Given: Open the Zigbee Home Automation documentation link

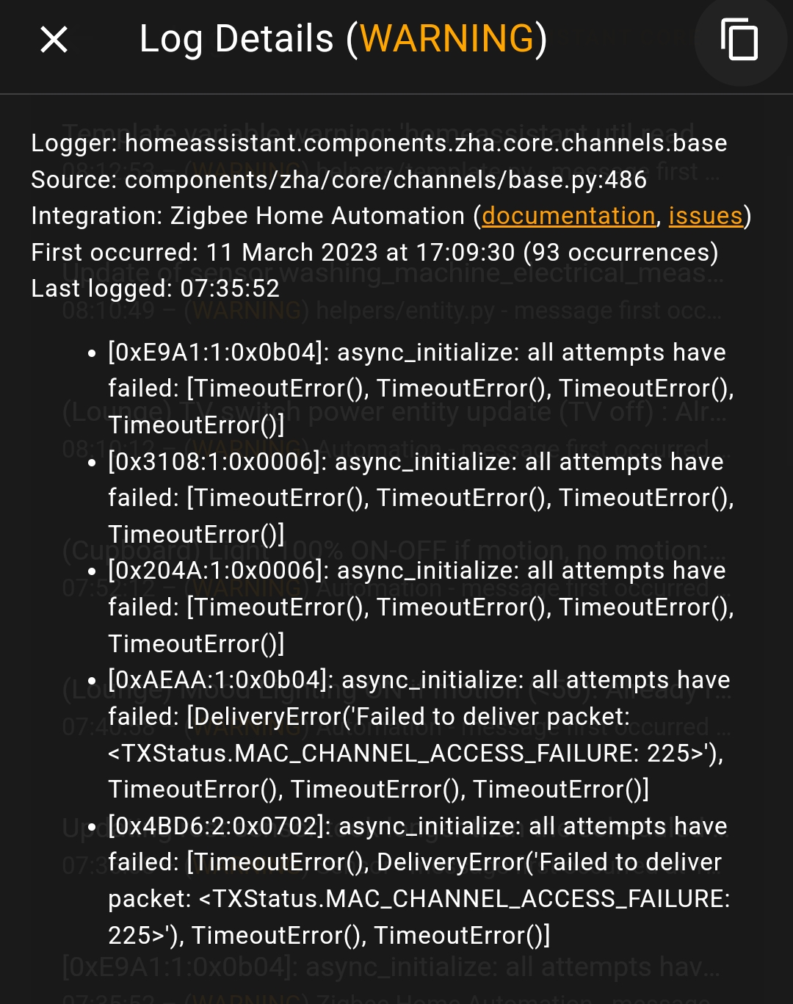Looking at the screenshot, I should pyautogui.click(x=568, y=215).
